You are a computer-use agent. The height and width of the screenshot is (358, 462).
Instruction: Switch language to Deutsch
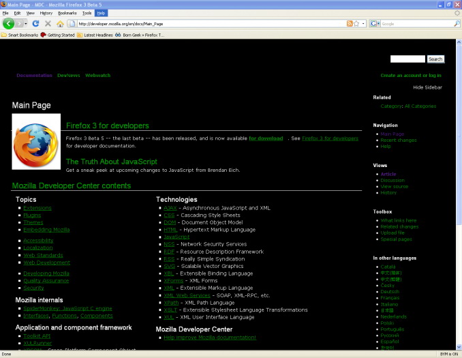[x=390, y=292]
